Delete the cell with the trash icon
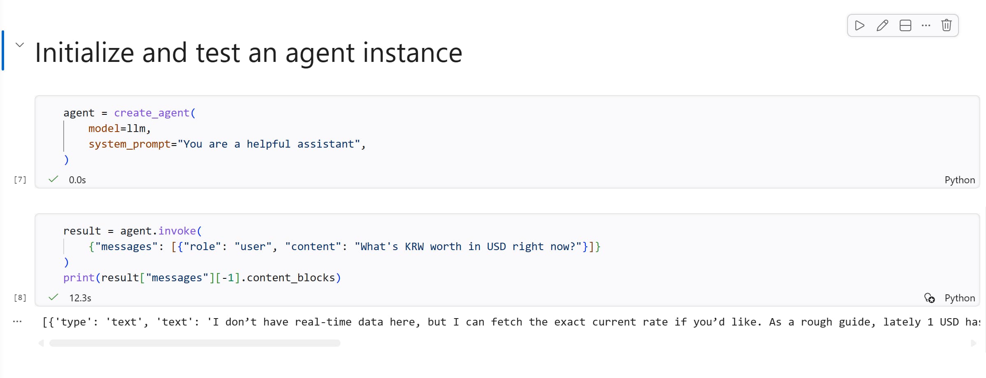Image resolution: width=986 pixels, height=378 pixels. pyautogui.click(x=947, y=25)
